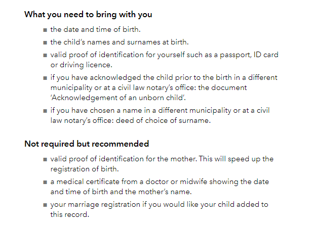Image resolution: width=315 pixels, height=225 pixels.
Task: Click the text 'this record.'
Action: (x=70, y=214)
